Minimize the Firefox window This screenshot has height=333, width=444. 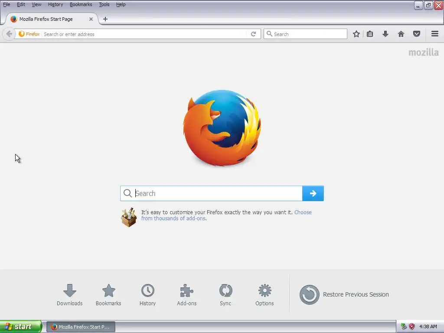pyautogui.click(x=418, y=5)
